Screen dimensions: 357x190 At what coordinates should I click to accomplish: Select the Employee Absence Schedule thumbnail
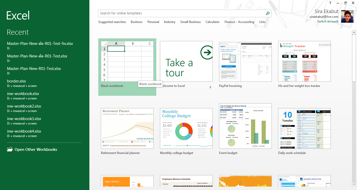point(186,181)
